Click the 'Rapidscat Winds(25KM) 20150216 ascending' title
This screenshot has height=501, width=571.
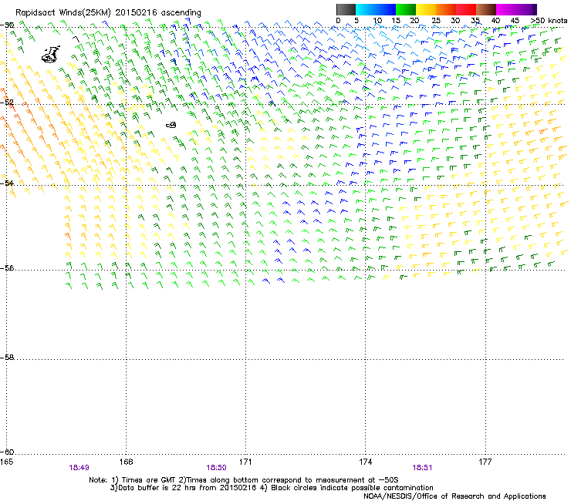click(108, 13)
